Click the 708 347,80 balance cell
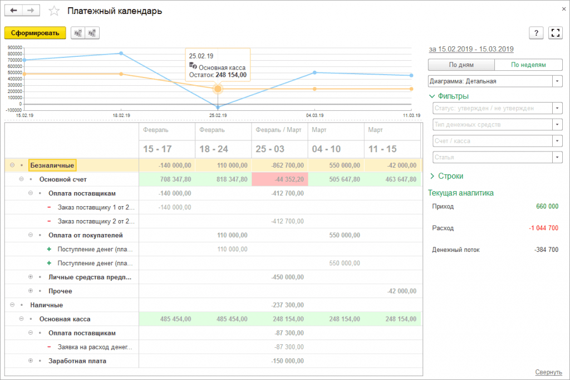Image resolution: width=570 pixels, height=380 pixels. [167, 179]
